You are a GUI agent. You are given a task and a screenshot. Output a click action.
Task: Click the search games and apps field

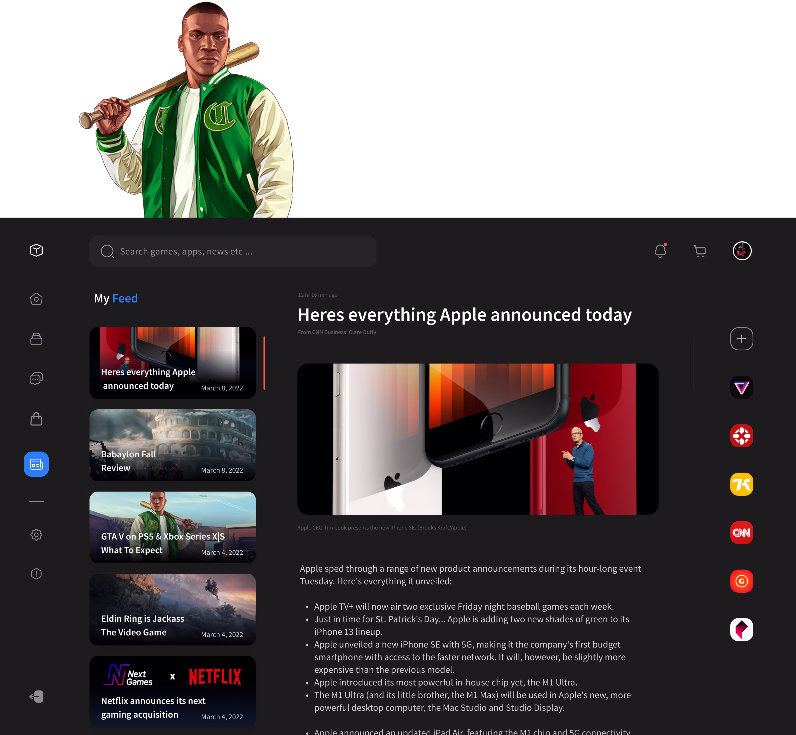point(232,251)
